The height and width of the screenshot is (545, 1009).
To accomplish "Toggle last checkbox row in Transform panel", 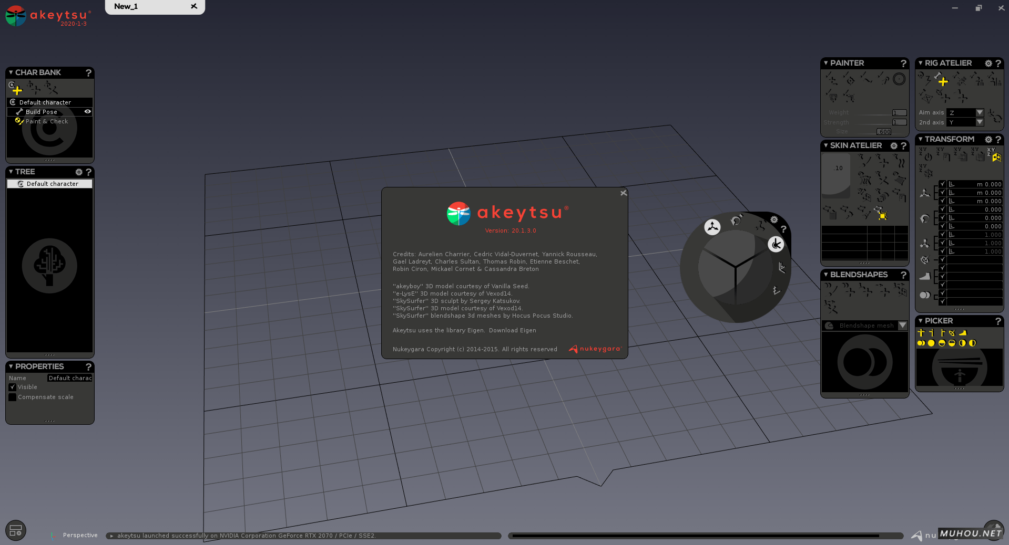I will point(943,301).
